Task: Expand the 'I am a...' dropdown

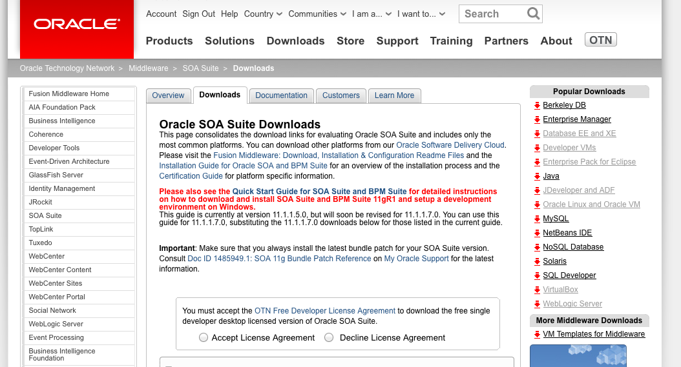Action: click(372, 14)
